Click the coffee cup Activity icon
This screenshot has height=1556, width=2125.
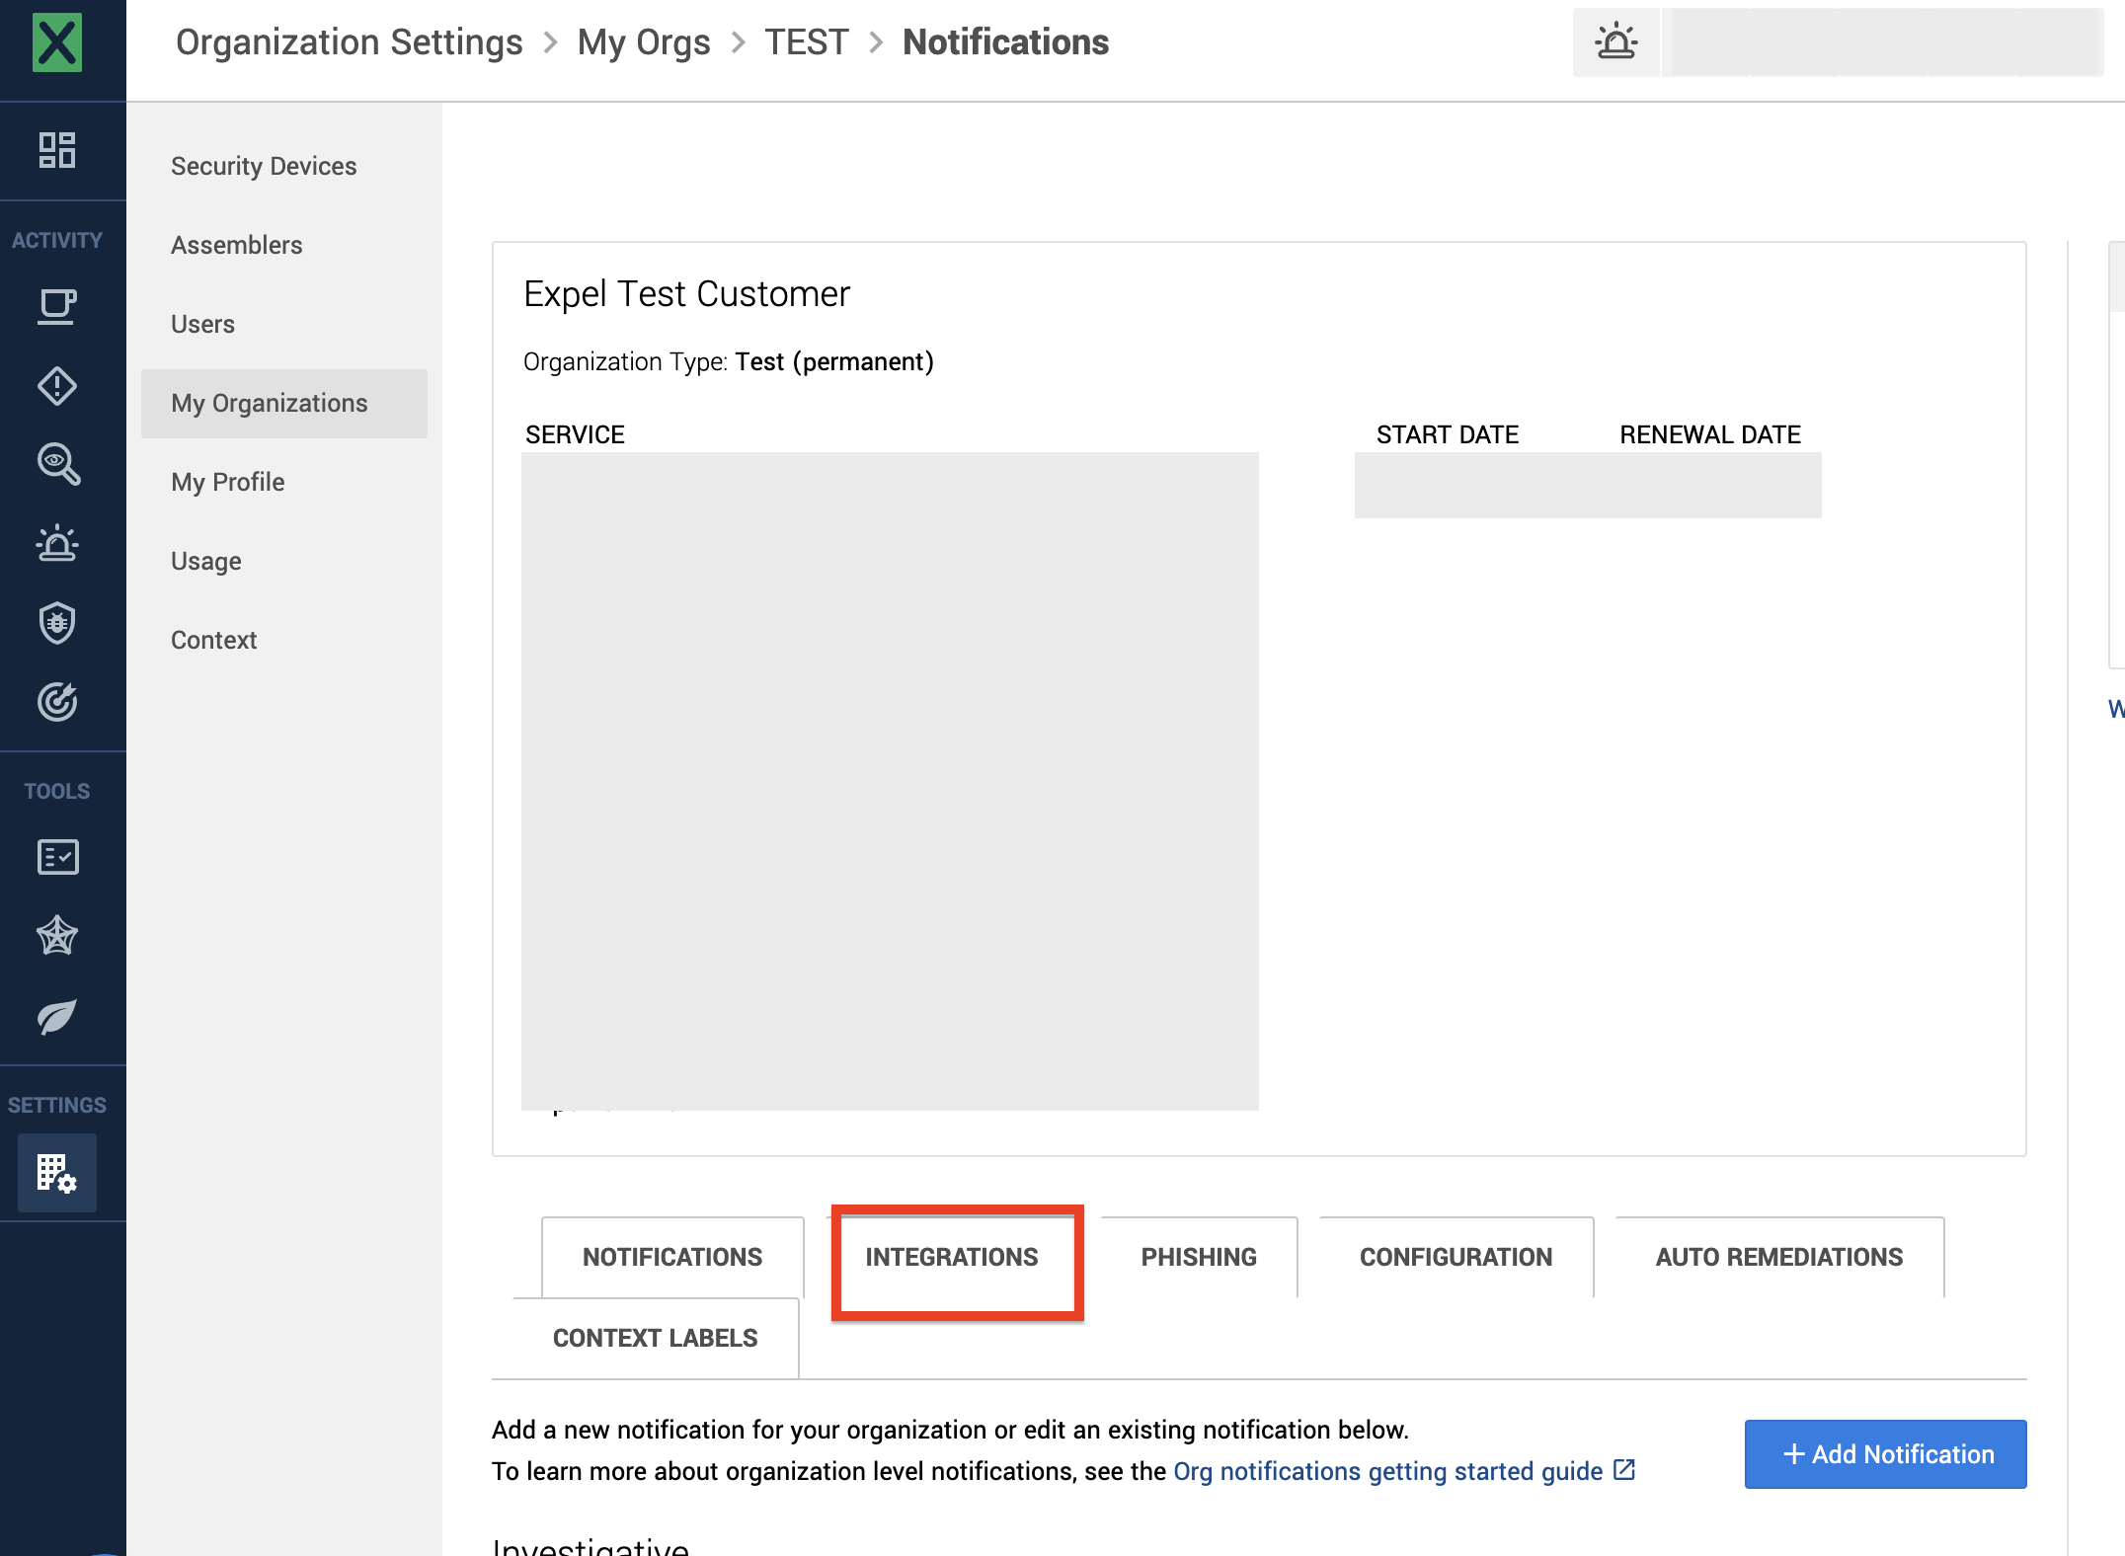(x=57, y=306)
